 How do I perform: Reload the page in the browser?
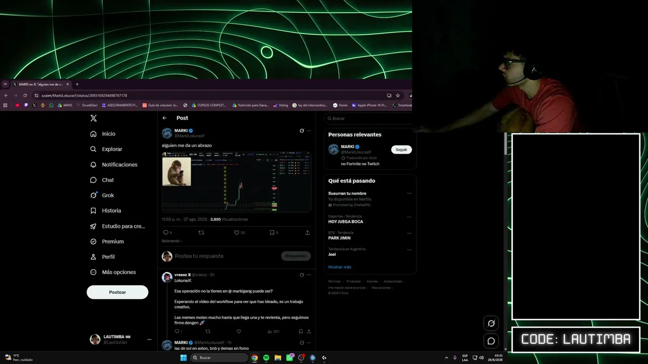[25, 96]
